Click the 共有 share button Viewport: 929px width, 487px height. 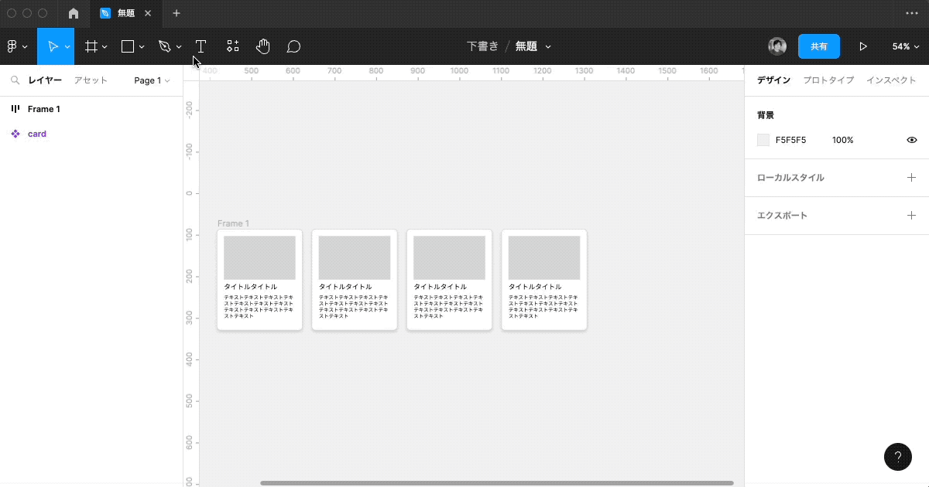(819, 46)
